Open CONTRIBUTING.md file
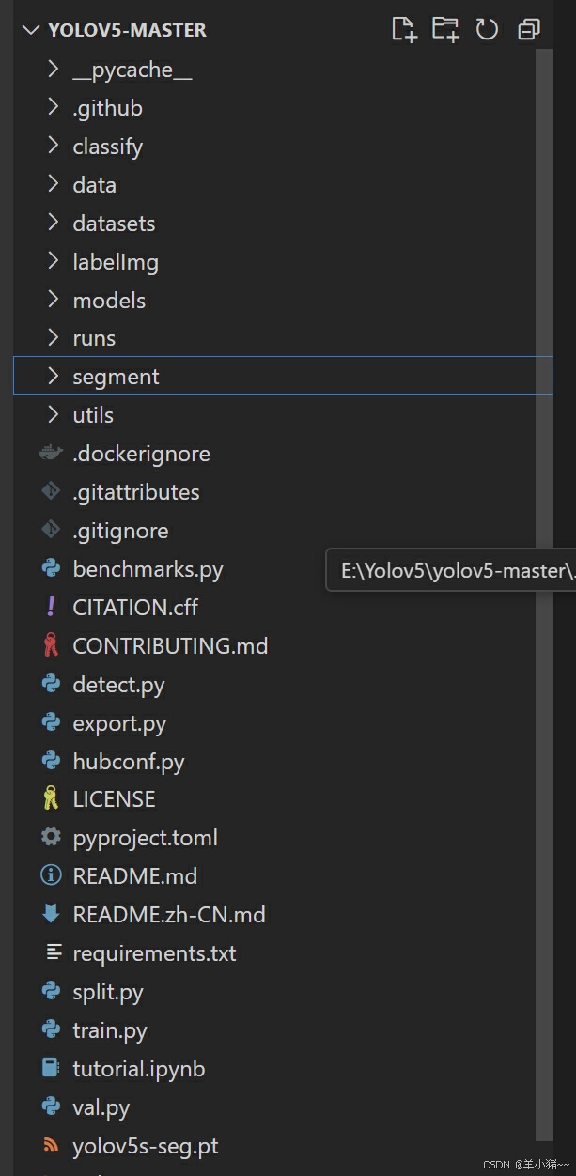Viewport: 576px width, 1176px height. click(x=170, y=645)
